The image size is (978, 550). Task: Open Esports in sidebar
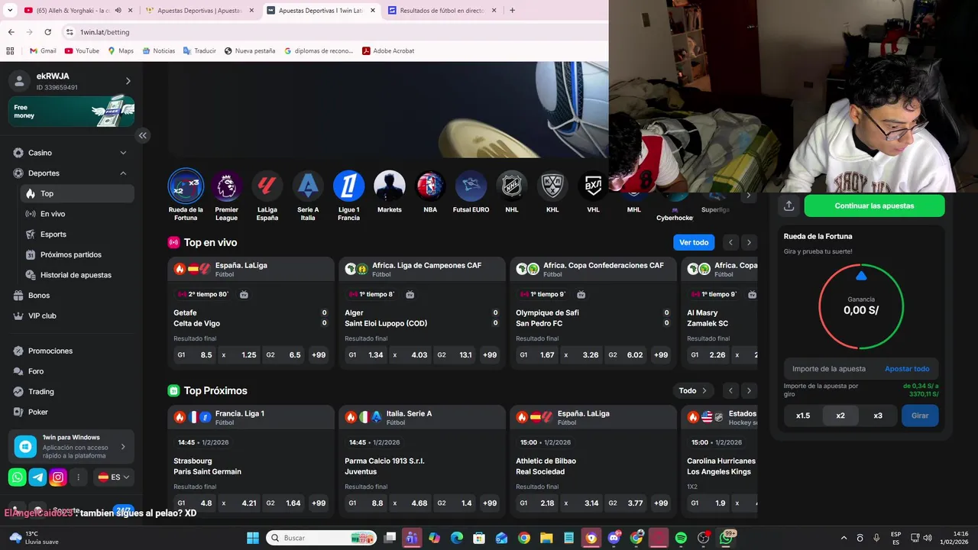pos(77,235)
